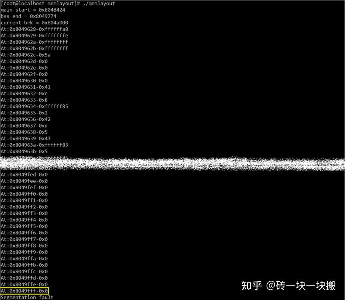Click the 'Segmentation fault' message
Viewport: 345px width, 300px height.
(27, 297)
